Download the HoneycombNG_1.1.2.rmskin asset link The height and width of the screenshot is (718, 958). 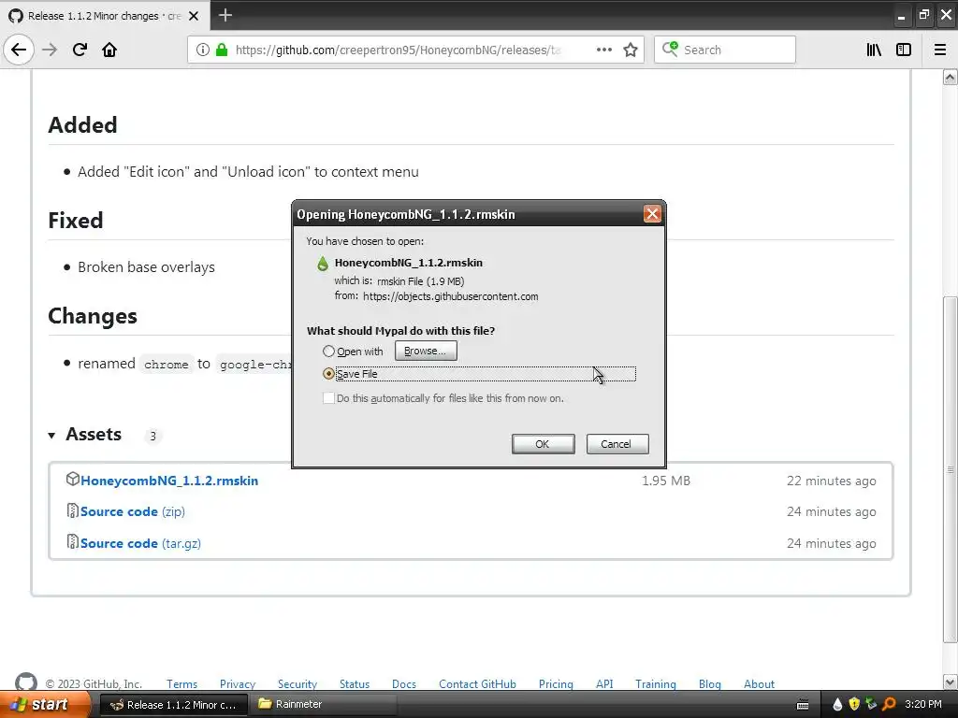click(169, 481)
